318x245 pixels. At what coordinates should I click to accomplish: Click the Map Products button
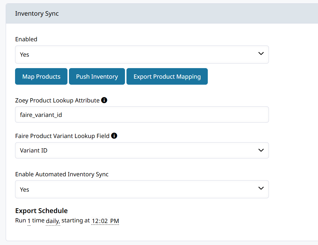tap(41, 76)
